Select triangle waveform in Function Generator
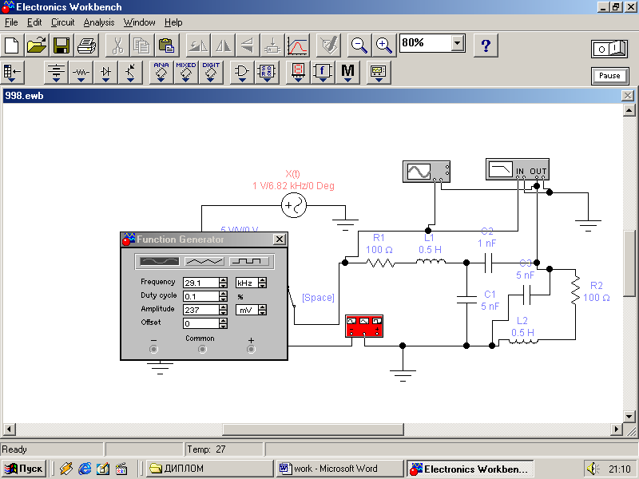This screenshot has width=639, height=479. click(x=204, y=262)
